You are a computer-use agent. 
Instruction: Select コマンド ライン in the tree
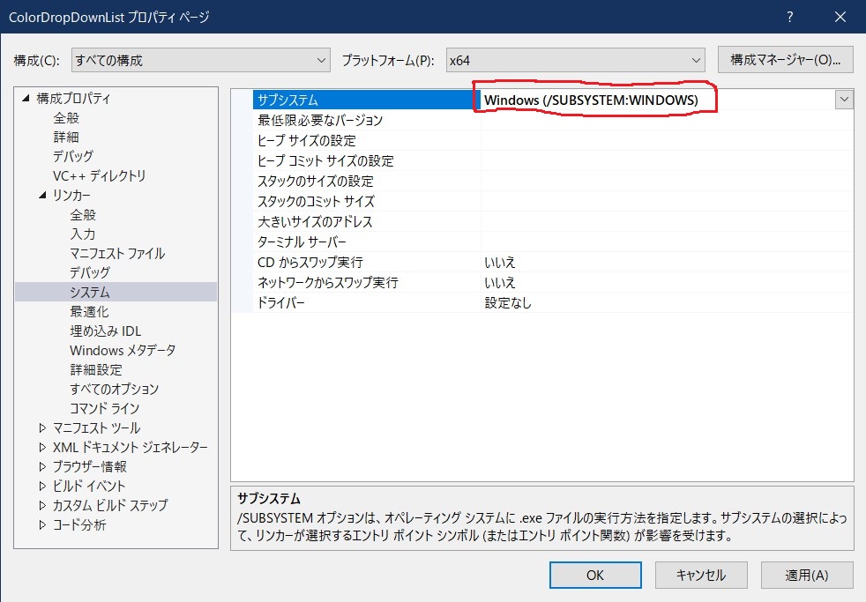[104, 408]
